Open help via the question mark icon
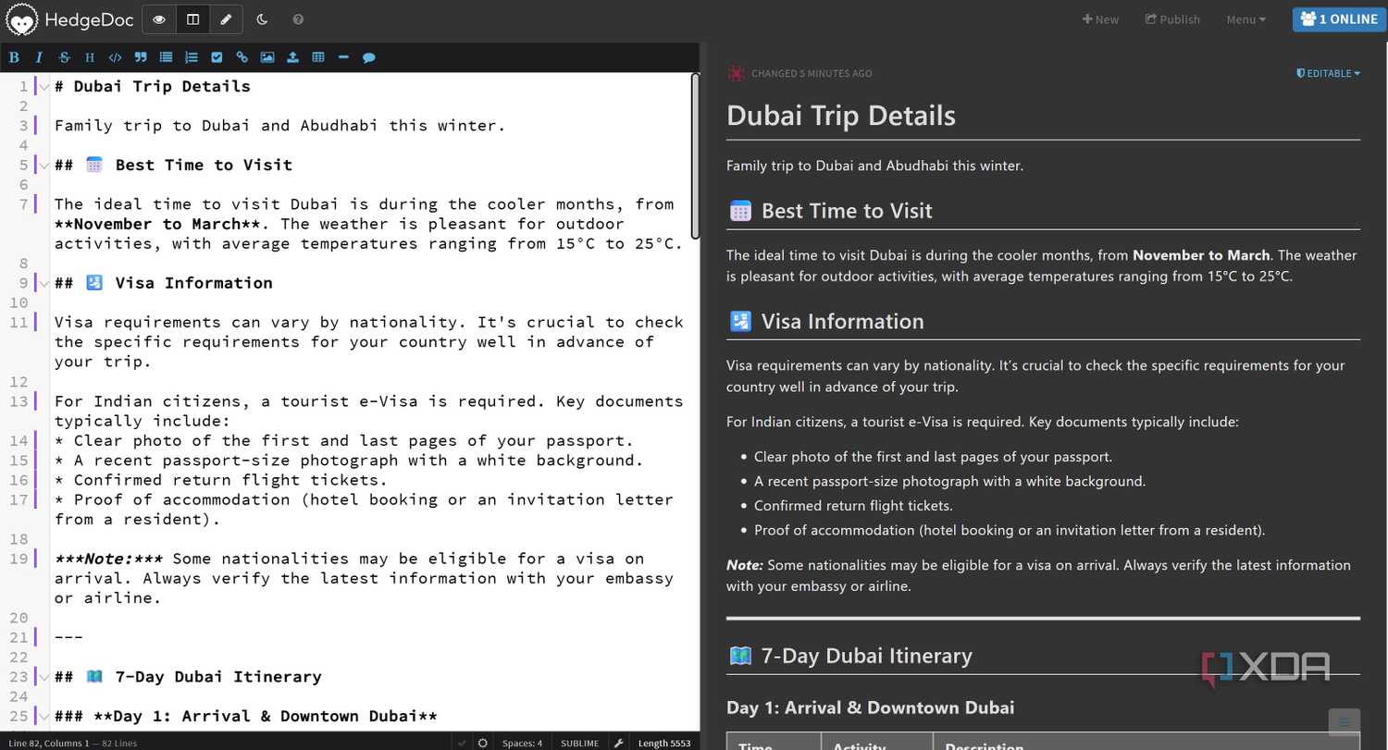1388x750 pixels. click(x=298, y=19)
